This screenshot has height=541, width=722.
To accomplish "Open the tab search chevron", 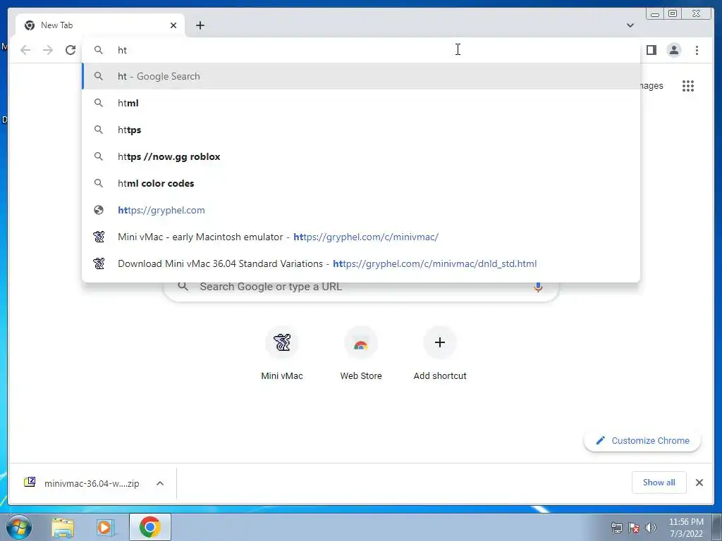I will [630, 25].
